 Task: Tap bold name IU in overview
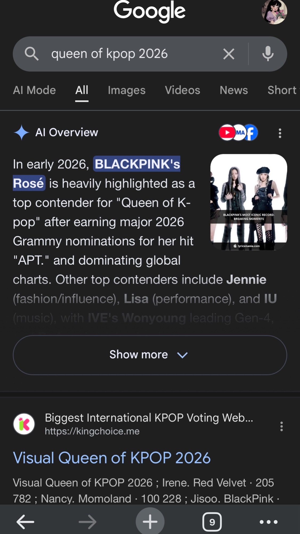[270, 299]
